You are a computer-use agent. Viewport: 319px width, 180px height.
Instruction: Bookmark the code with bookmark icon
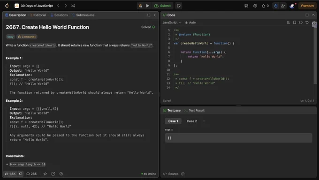click(295, 22)
